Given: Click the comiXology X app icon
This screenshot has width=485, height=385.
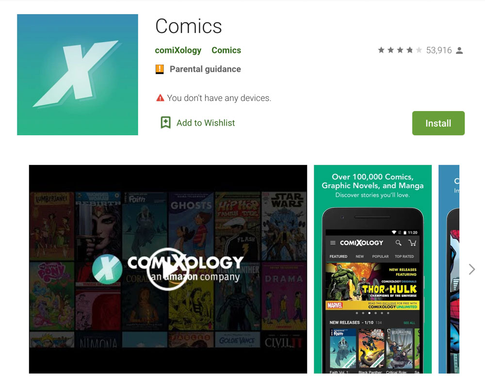Looking at the screenshot, I should [x=77, y=75].
